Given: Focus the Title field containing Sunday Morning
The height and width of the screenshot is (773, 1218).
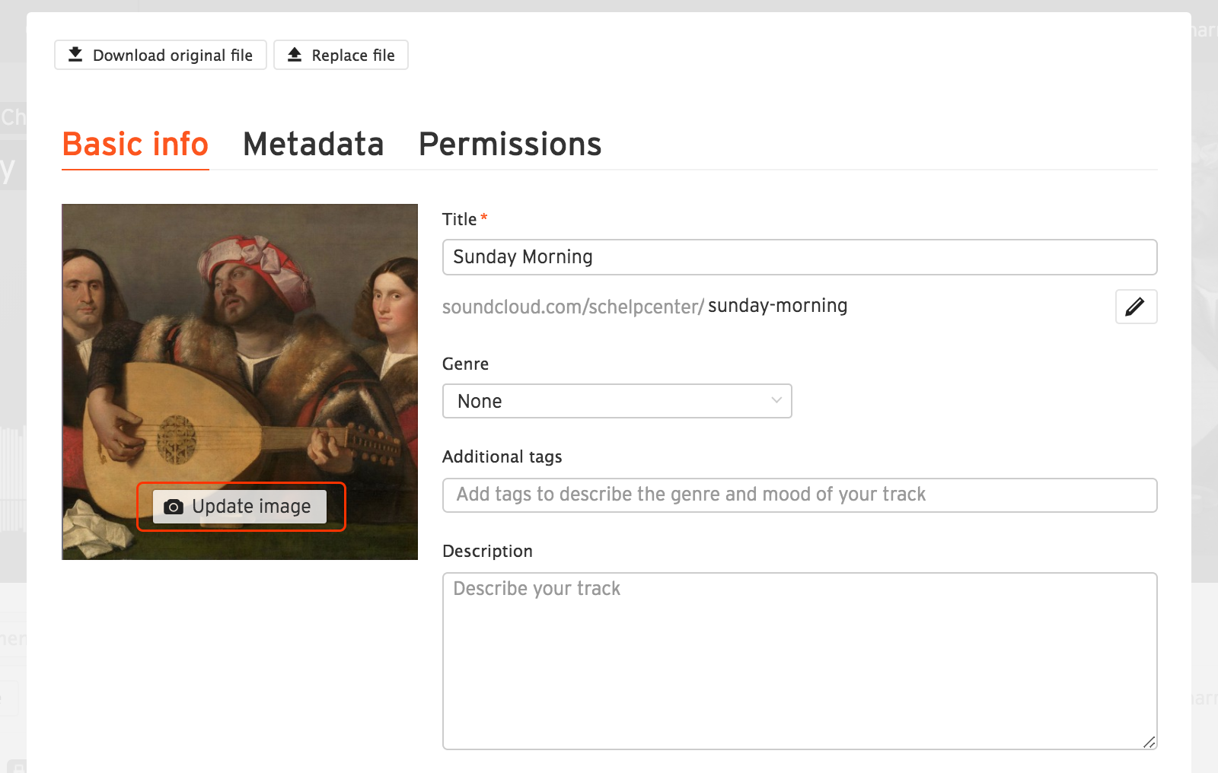Looking at the screenshot, I should (799, 257).
